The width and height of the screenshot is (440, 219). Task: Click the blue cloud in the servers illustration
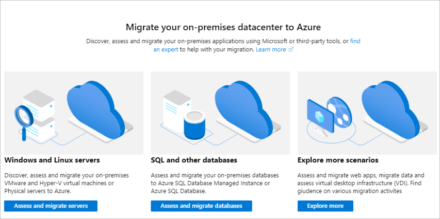95,107
